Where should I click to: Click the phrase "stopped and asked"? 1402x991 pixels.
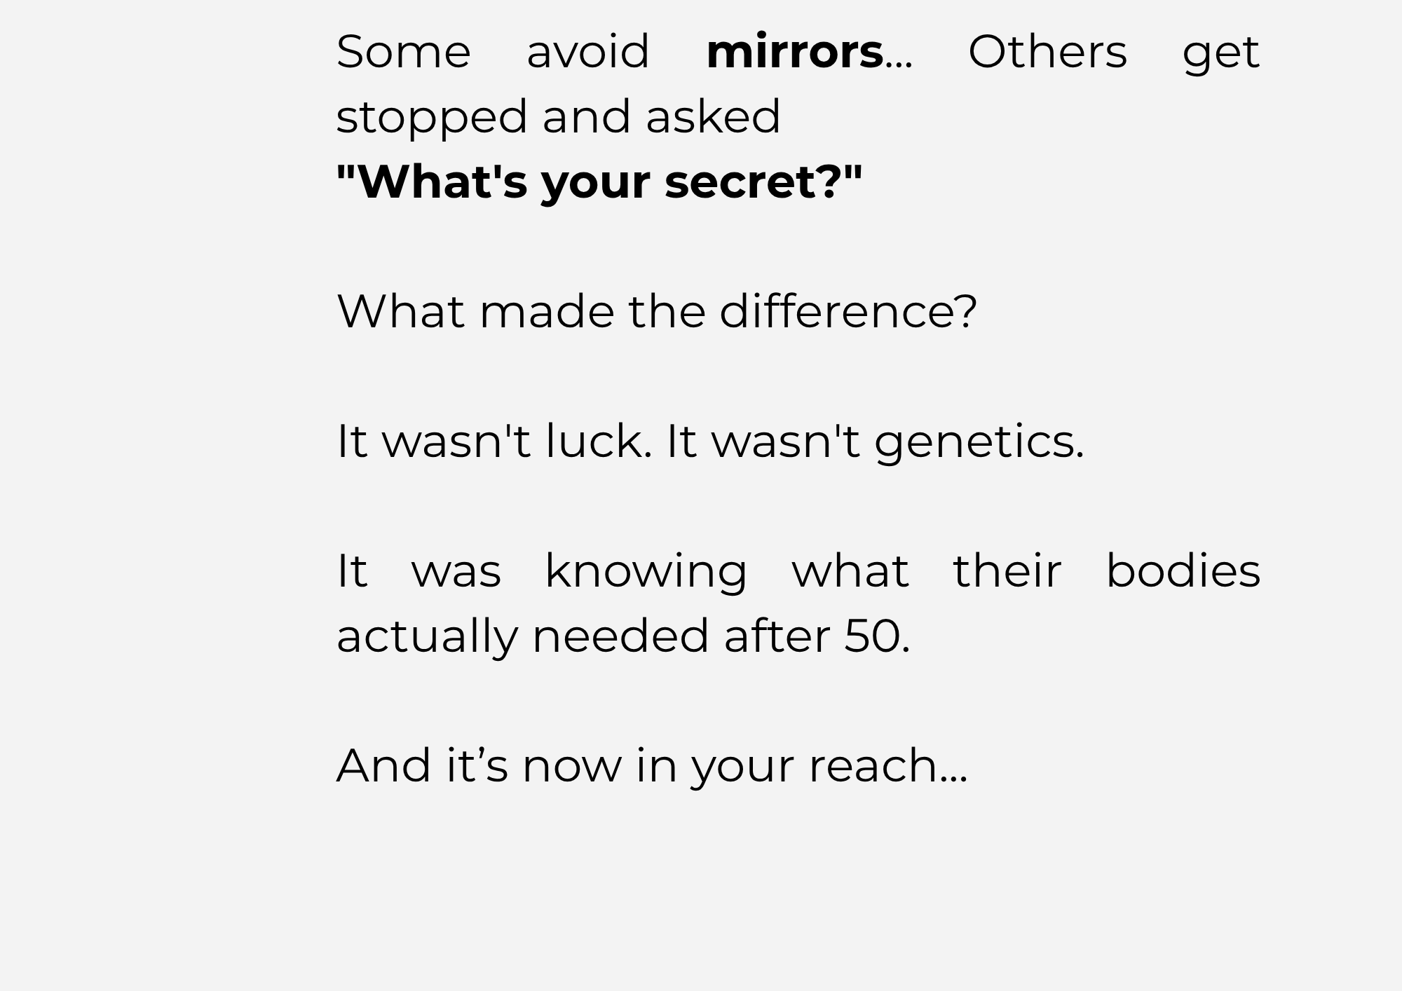[x=558, y=116]
